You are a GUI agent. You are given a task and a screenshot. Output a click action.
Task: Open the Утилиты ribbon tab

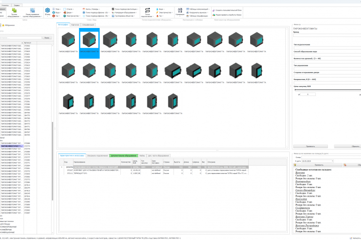pyautogui.click(x=5, y=5)
